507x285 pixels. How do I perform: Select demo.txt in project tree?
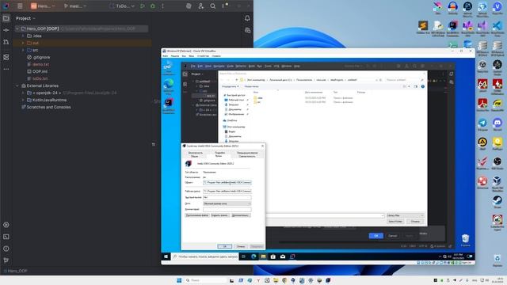point(40,64)
